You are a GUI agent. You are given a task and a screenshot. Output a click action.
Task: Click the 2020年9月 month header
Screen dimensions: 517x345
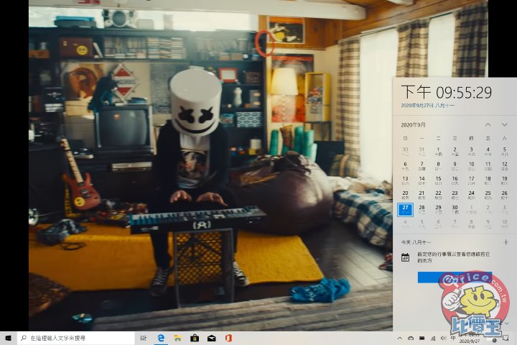coord(413,125)
